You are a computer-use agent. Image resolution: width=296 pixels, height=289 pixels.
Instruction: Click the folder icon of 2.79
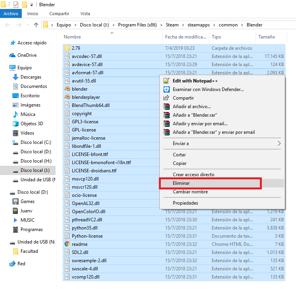(67, 48)
